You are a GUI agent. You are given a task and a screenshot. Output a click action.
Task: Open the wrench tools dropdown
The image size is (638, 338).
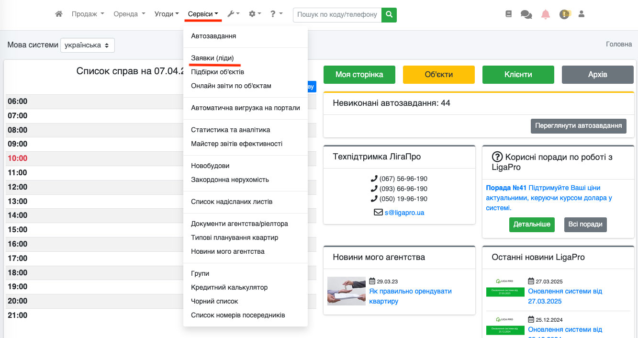(233, 14)
